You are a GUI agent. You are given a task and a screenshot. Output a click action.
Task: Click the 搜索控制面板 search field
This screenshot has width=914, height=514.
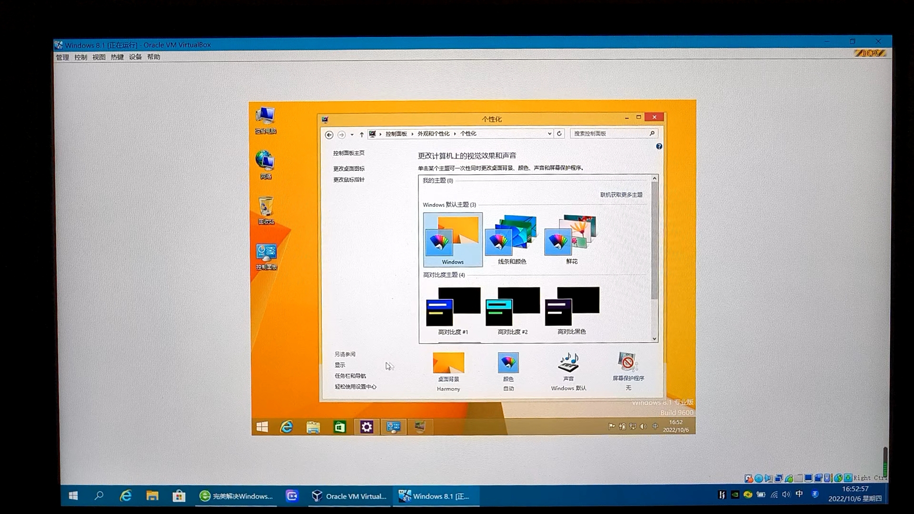point(609,134)
